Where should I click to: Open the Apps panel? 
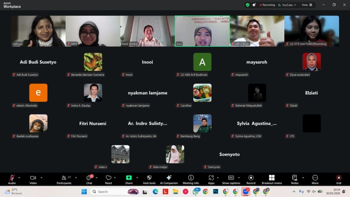(x=211, y=179)
